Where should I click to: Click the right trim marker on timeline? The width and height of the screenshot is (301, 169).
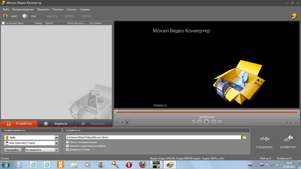298,114
